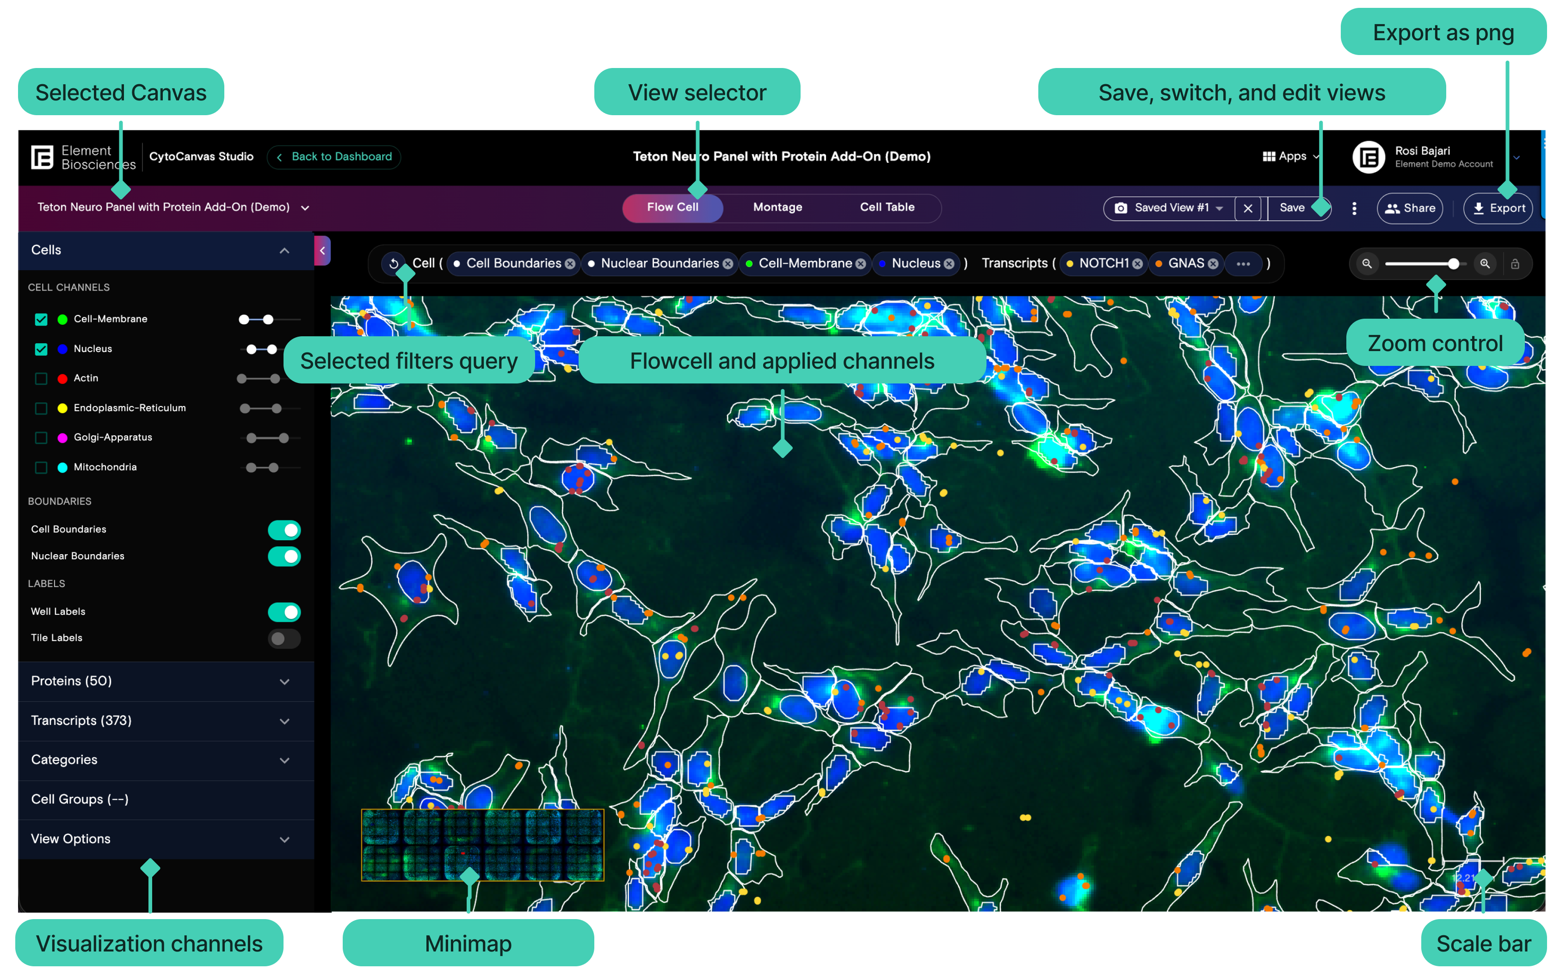Open the Apps grid menu
This screenshot has width=1560, height=976.
[x=1290, y=156]
